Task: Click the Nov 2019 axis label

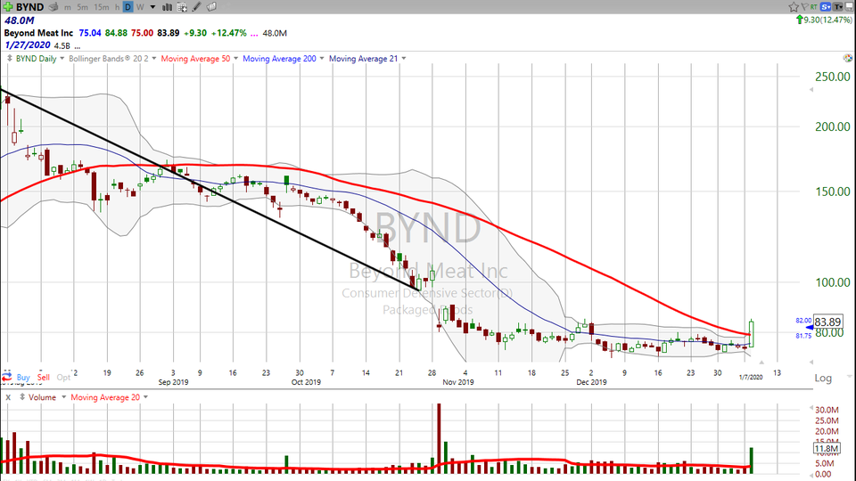Action: (x=458, y=382)
